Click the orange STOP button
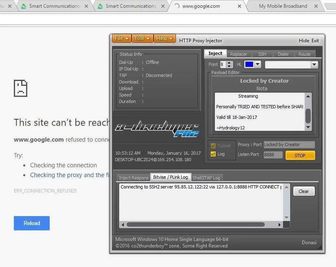Image resolution: width=336 pixels, height=267 pixels. (x=300, y=155)
